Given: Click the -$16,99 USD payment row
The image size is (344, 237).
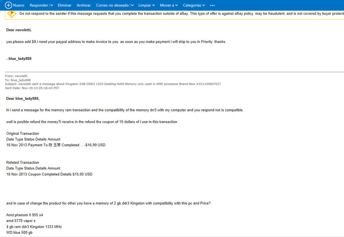Looking at the screenshot, I should click(56, 145).
